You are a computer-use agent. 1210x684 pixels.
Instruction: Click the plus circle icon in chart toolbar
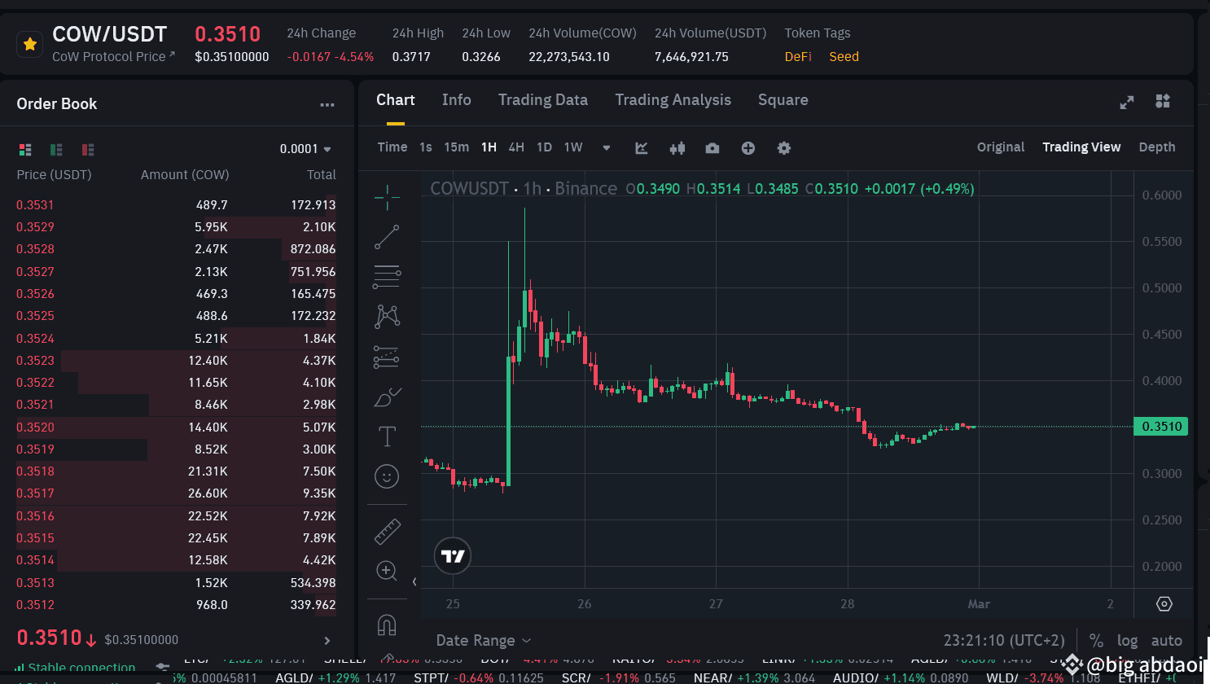748,147
